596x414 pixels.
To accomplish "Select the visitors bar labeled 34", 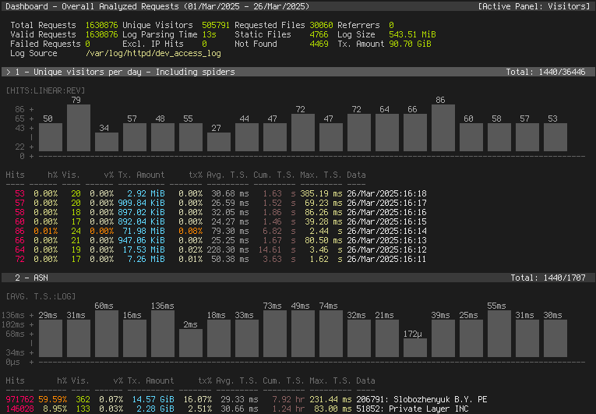I will (107, 141).
